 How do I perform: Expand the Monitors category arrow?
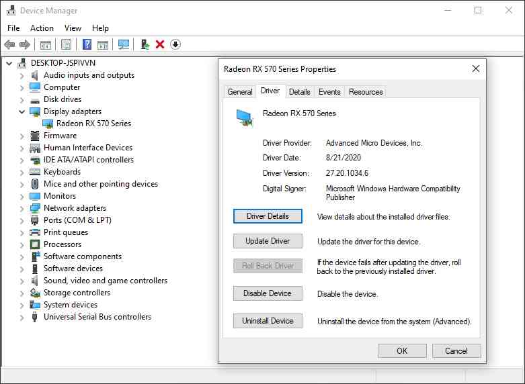click(x=22, y=196)
